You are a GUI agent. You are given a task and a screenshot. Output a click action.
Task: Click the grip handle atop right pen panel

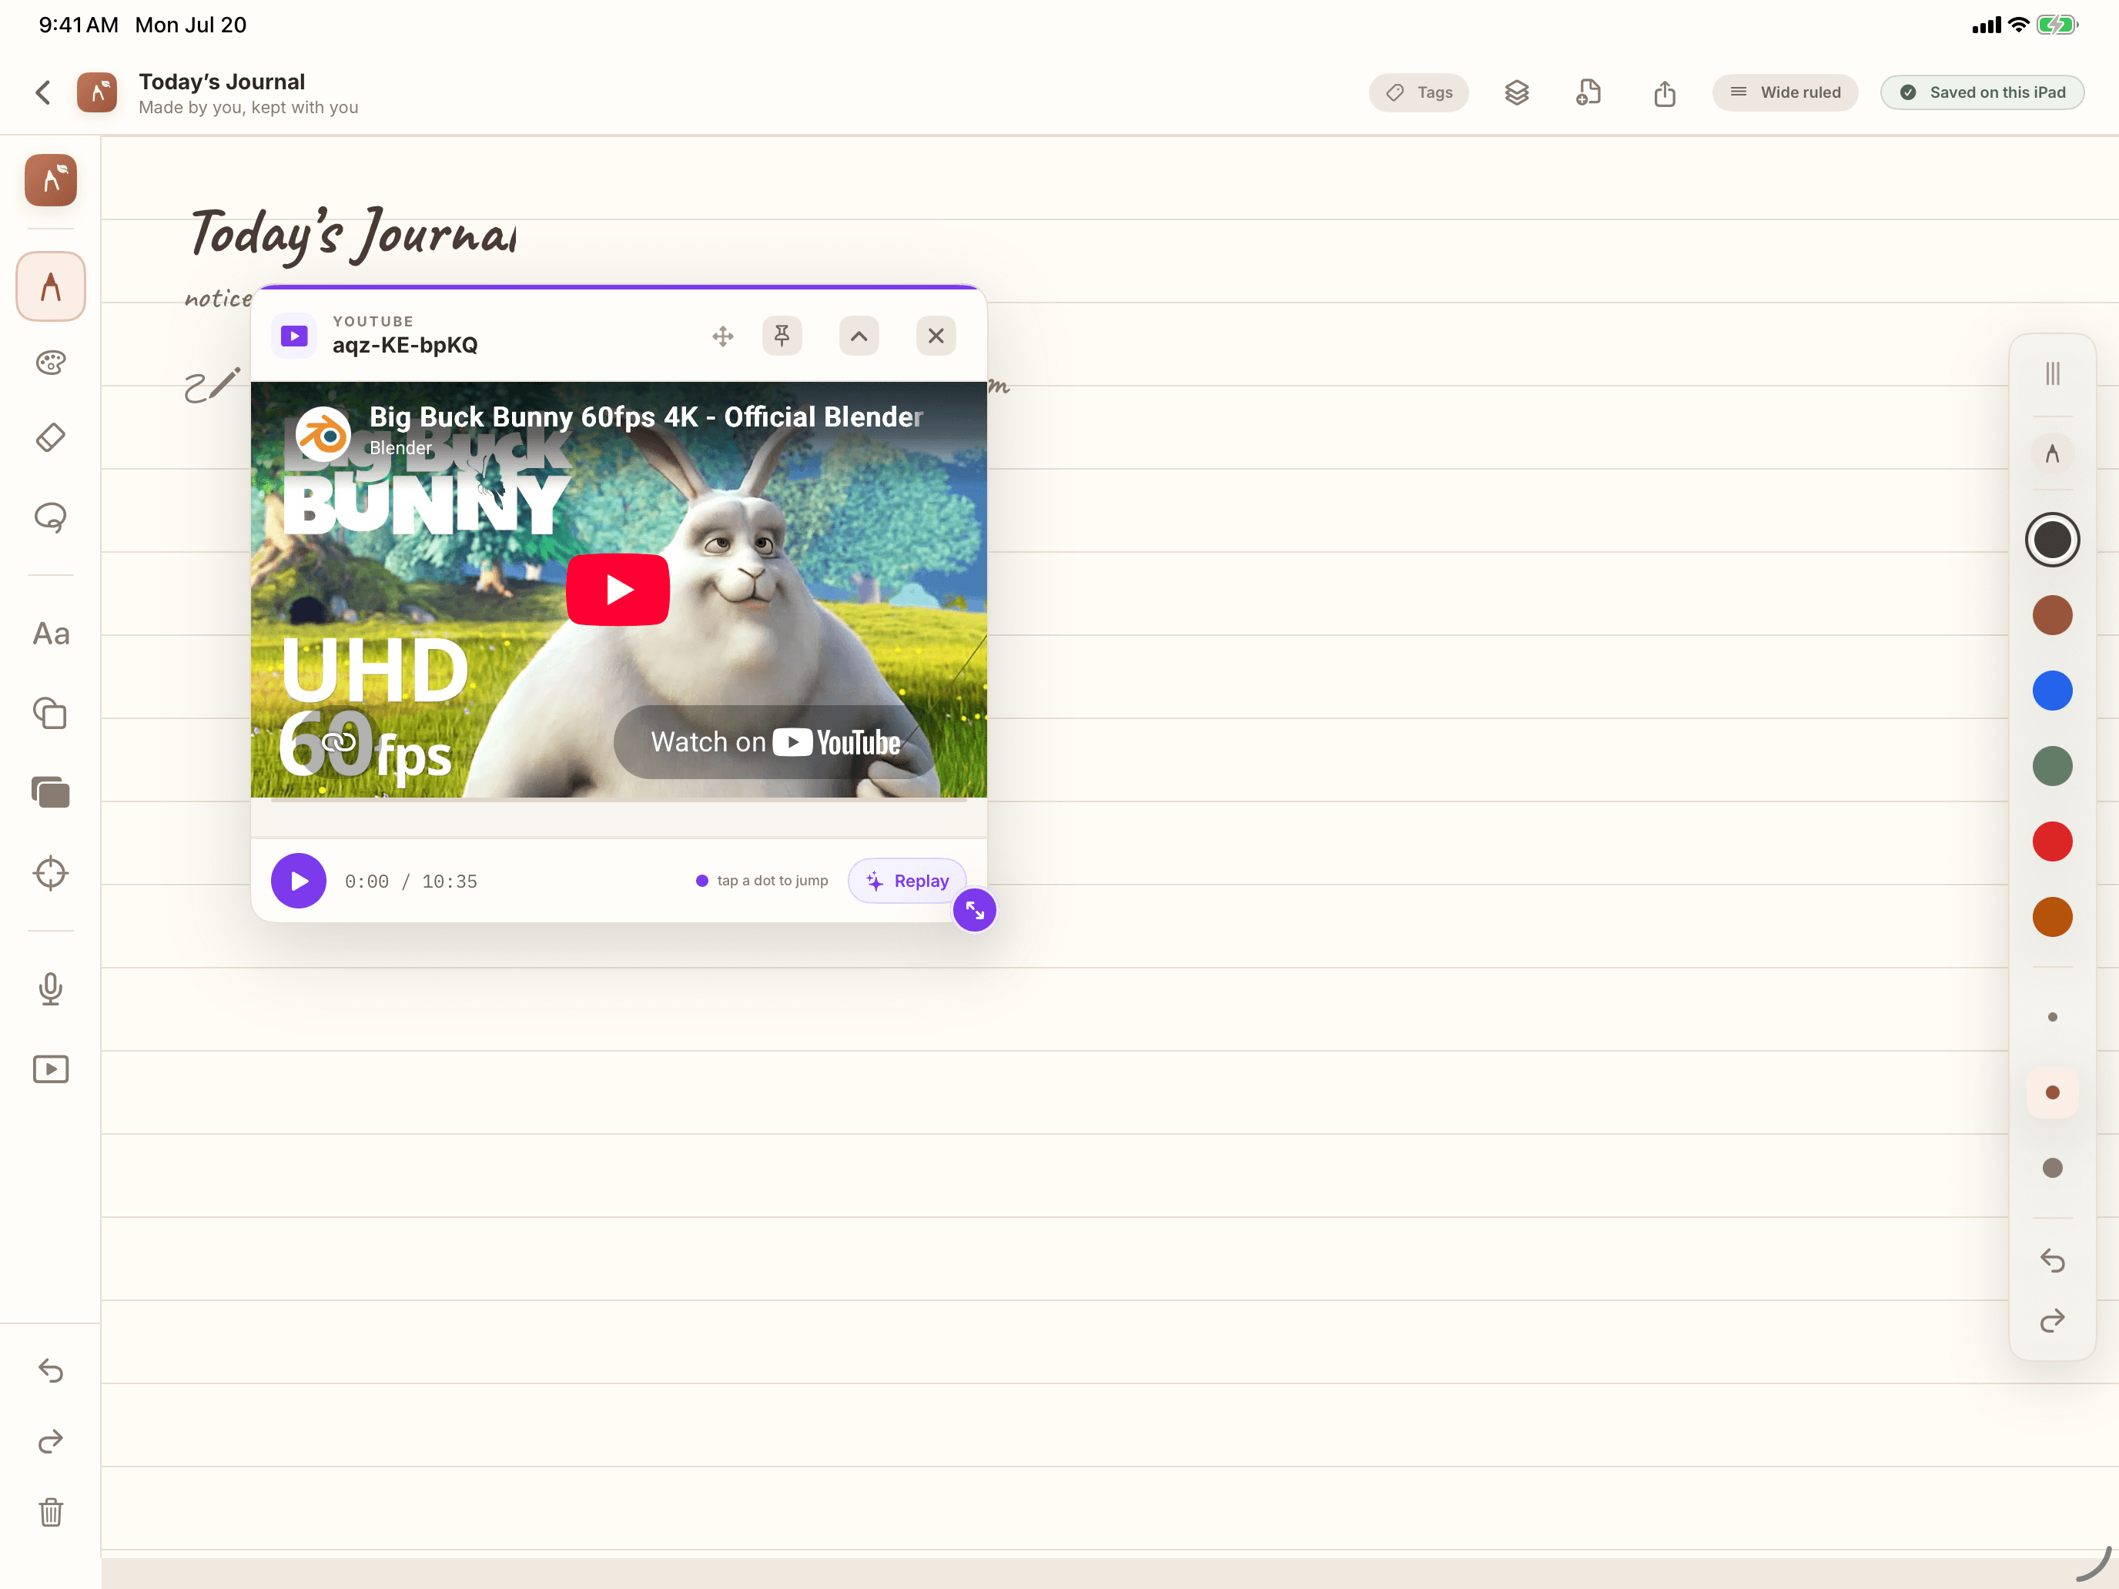point(2052,373)
